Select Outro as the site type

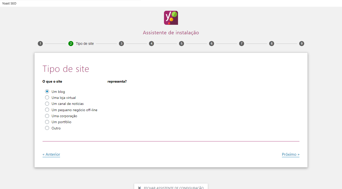(47, 128)
